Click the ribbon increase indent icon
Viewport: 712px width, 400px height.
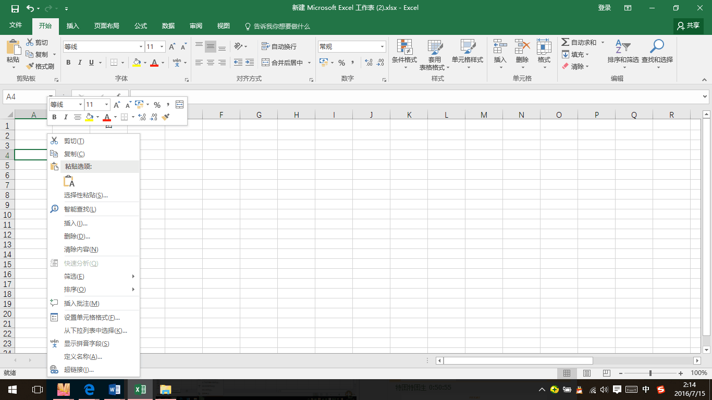(250, 63)
